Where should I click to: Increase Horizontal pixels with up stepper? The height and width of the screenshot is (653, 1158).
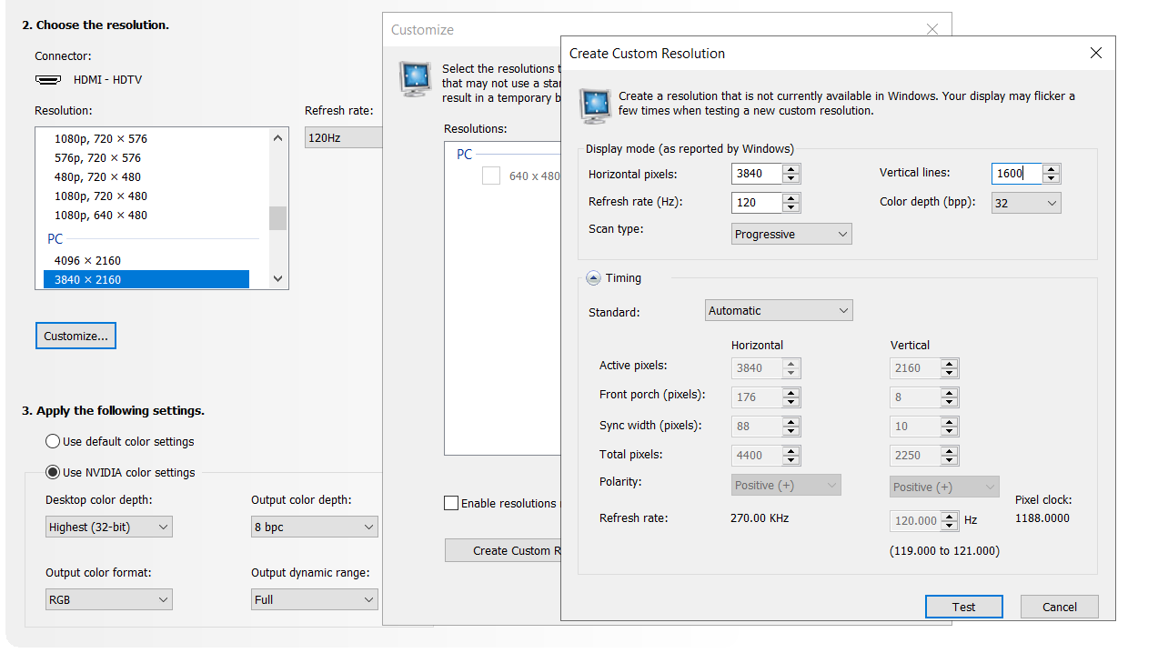point(791,168)
